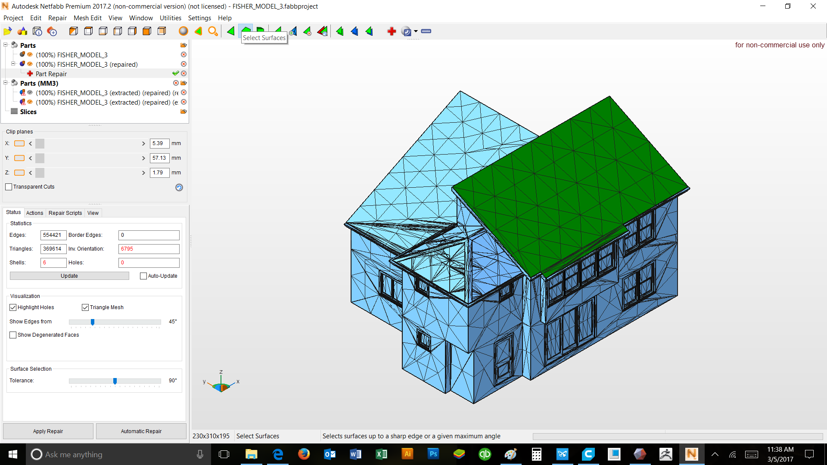This screenshot has width=827, height=465.
Task: Click the gray sphere icon in toolbar
Action: 183,31
